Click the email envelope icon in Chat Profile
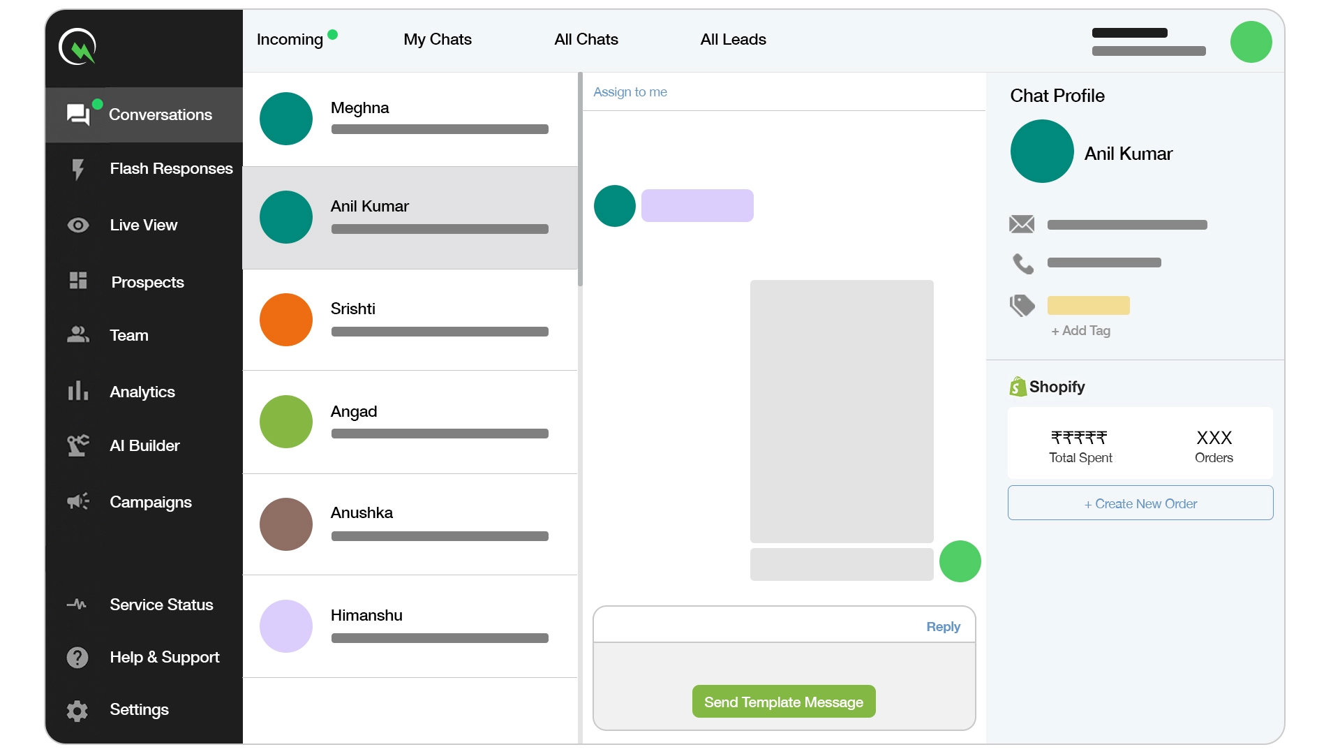The height and width of the screenshot is (754, 1340). [1022, 224]
